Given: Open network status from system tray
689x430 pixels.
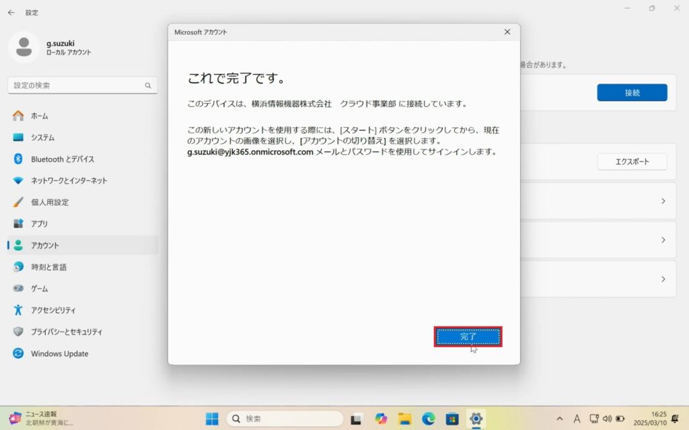Looking at the screenshot, I should (594, 419).
